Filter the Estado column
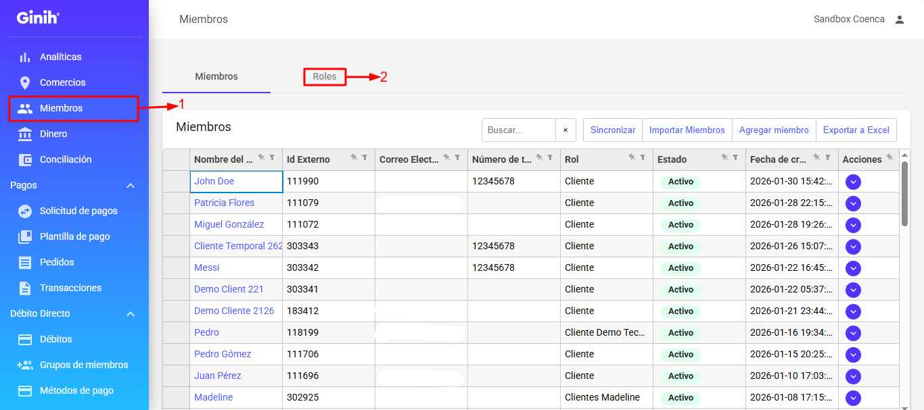The width and height of the screenshot is (924, 410). point(735,157)
